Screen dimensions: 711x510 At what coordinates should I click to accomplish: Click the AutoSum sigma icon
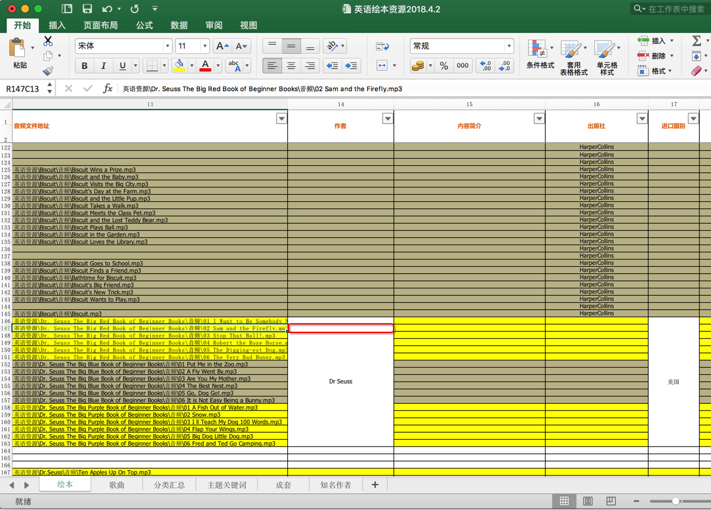tap(696, 41)
